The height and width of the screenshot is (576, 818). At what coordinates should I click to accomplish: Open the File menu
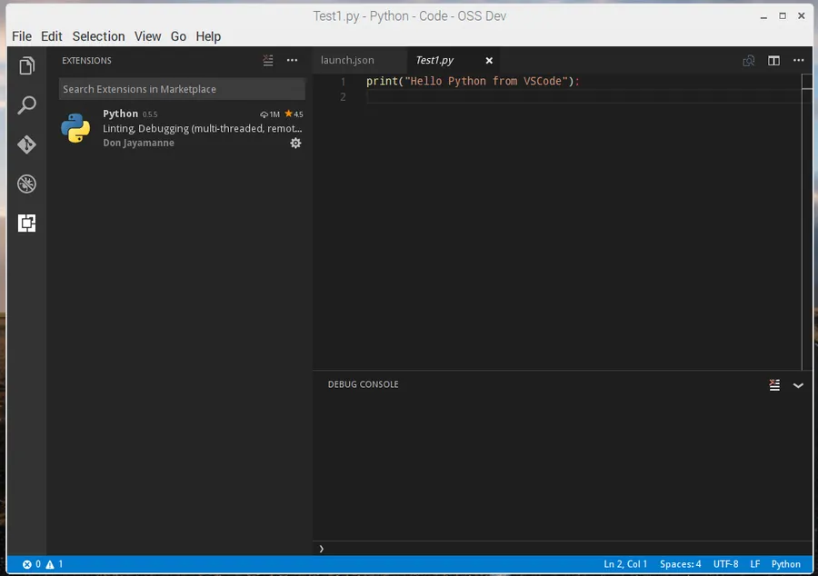[x=22, y=36]
